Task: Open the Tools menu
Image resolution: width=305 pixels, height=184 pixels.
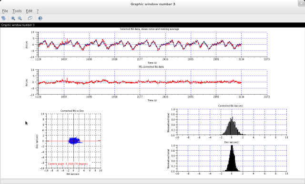Action: click(17, 11)
